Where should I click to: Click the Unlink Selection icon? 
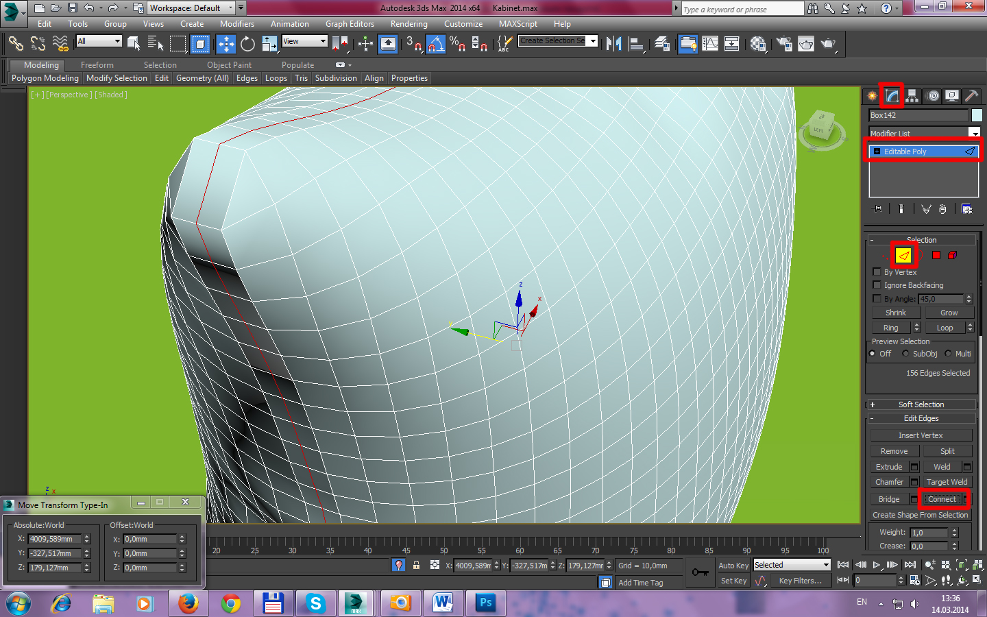tap(38, 44)
